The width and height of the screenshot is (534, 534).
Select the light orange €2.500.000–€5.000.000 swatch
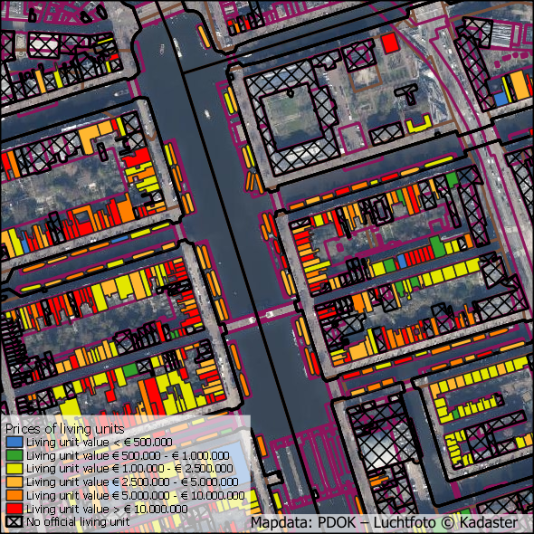click(x=14, y=482)
